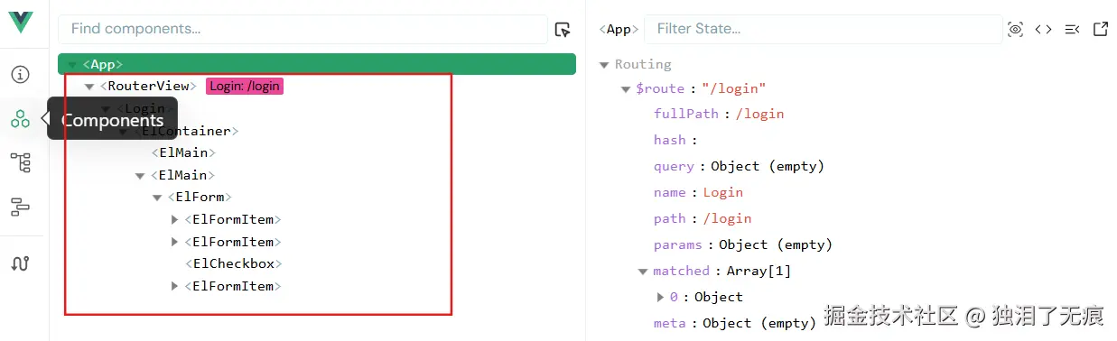Collapse the $route object arrow
Screen dimensions: 1117x341
[627, 89]
